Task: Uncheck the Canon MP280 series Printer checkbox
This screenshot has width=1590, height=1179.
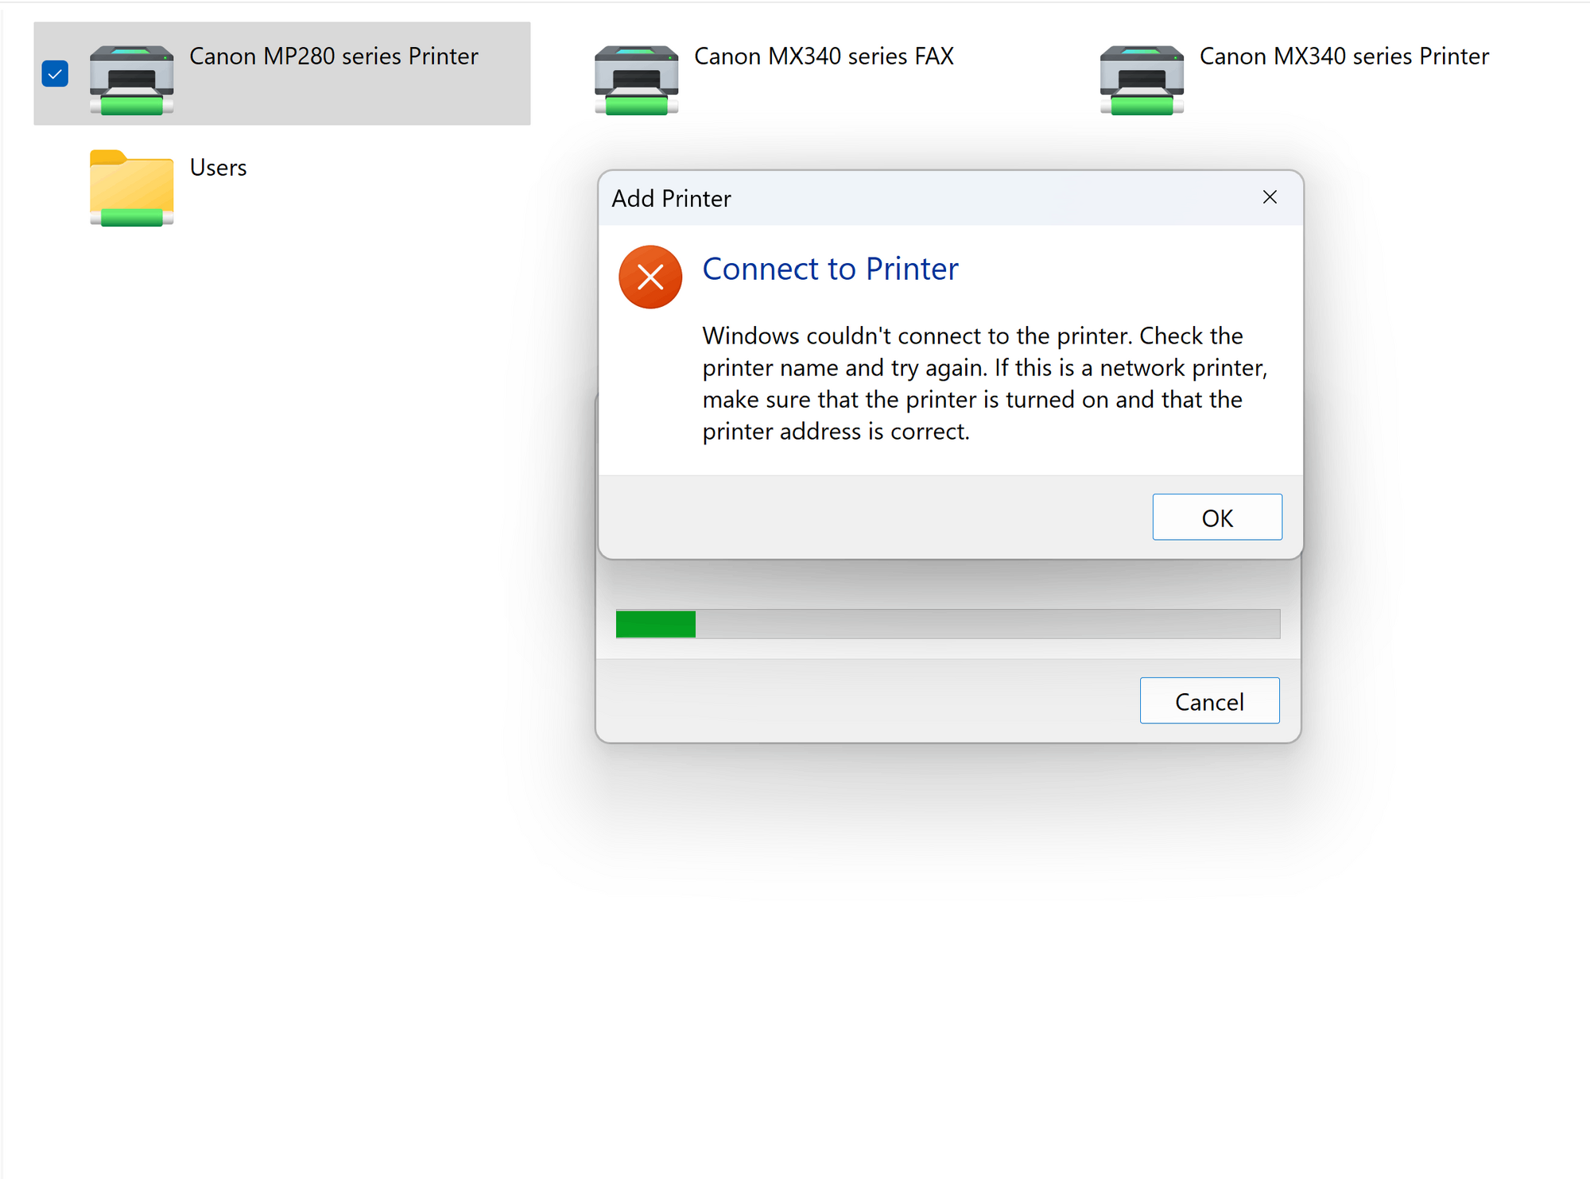Action: click(54, 74)
